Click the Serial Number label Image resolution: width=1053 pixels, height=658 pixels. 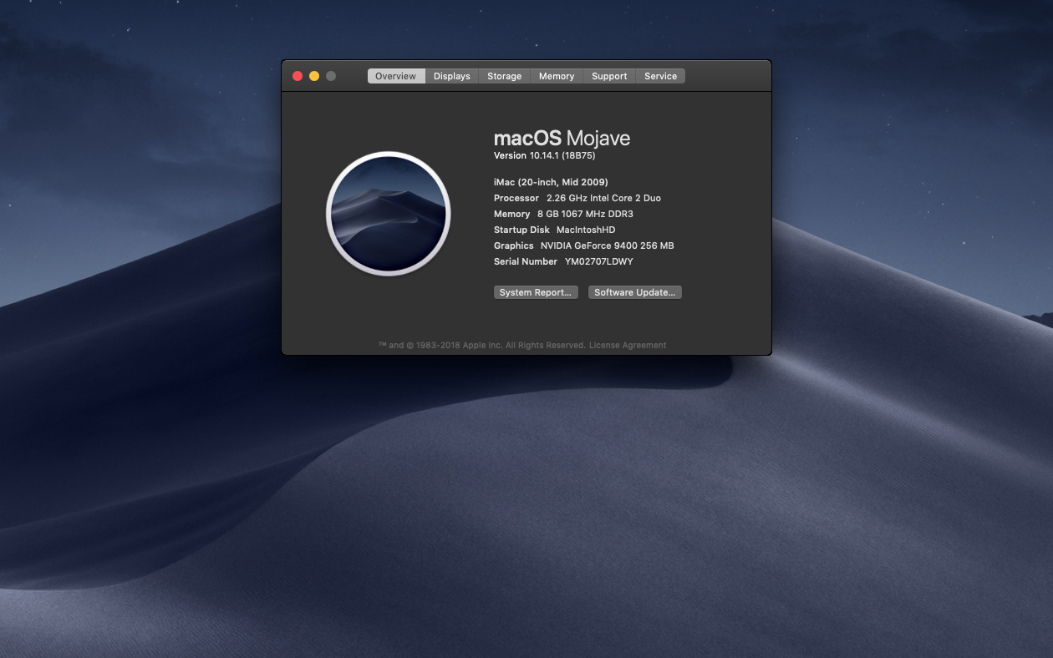(x=526, y=261)
